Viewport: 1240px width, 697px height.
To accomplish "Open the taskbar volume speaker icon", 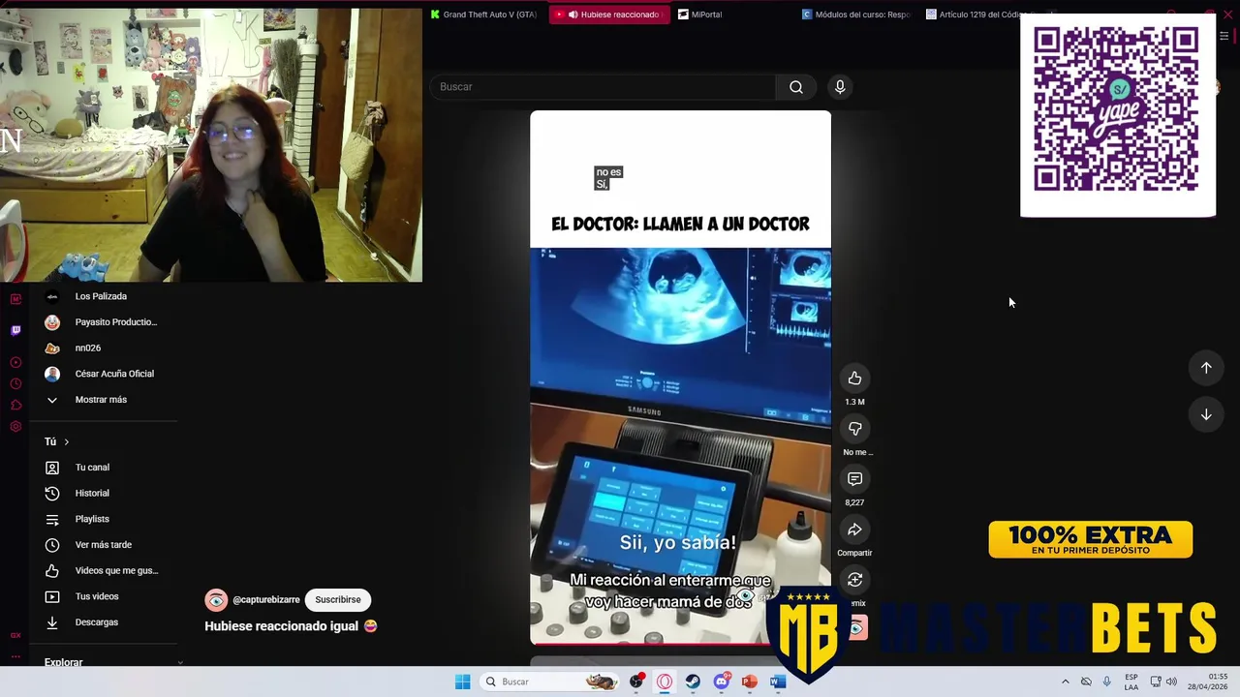I will [x=1171, y=682].
